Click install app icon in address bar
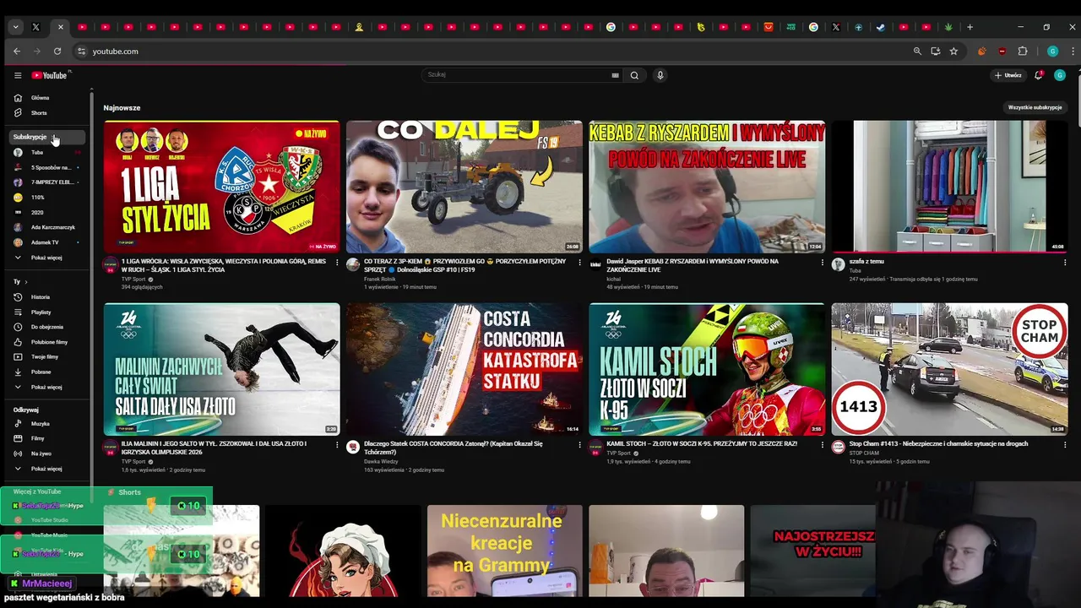Viewport: 1081px width, 608px height. click(936, 52)
